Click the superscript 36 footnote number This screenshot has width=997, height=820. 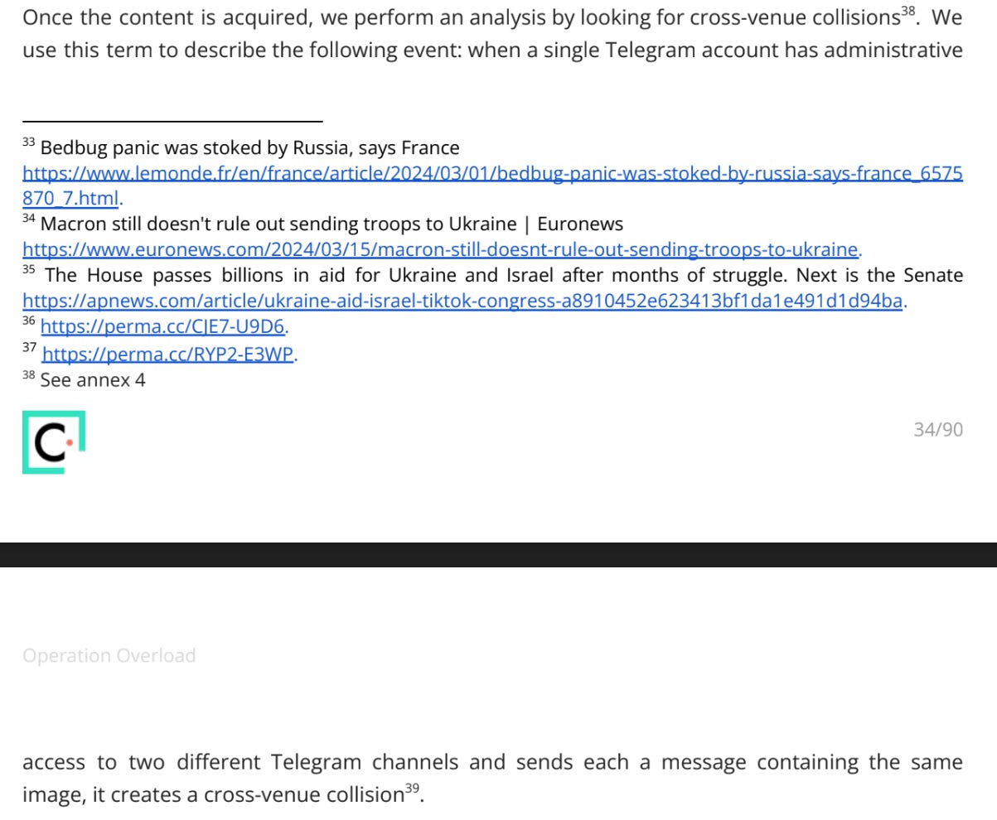pos(29,321)
